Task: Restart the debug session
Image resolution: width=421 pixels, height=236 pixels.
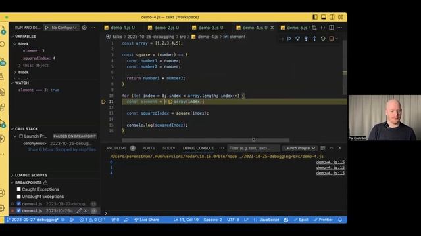Action: click(323, 39)
